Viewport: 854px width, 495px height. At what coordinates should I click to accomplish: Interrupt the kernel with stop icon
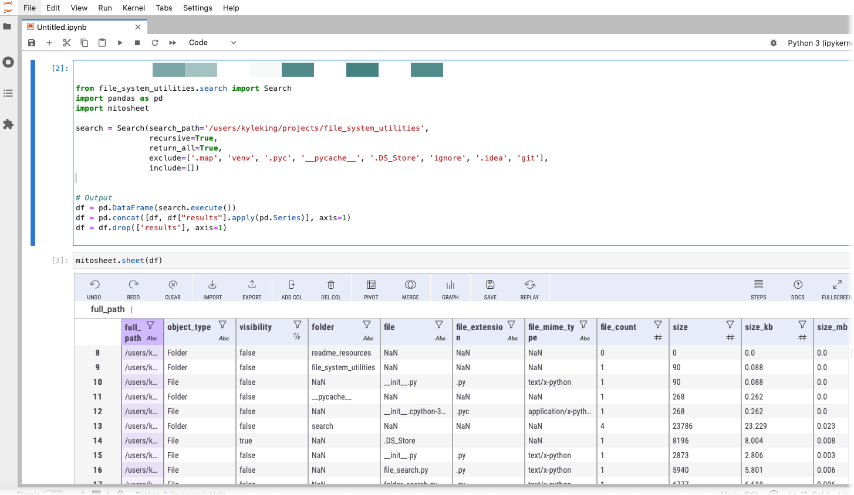pyautogui.click(x=137, y=43)
